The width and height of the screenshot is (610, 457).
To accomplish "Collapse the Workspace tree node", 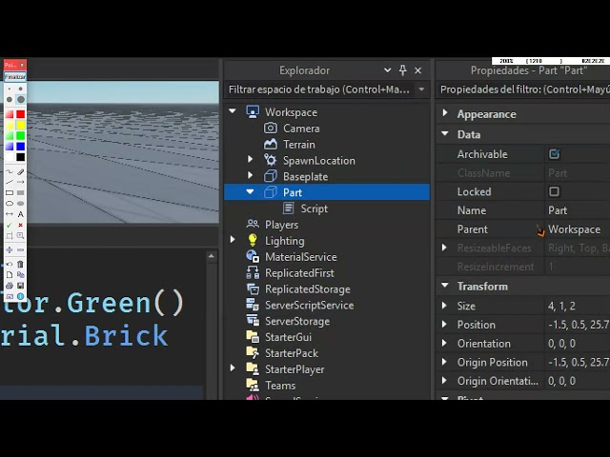I will 233,111.
